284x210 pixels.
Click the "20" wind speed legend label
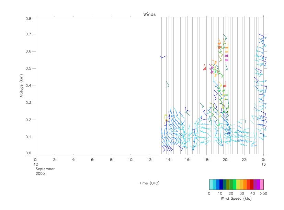click(231, 193)
